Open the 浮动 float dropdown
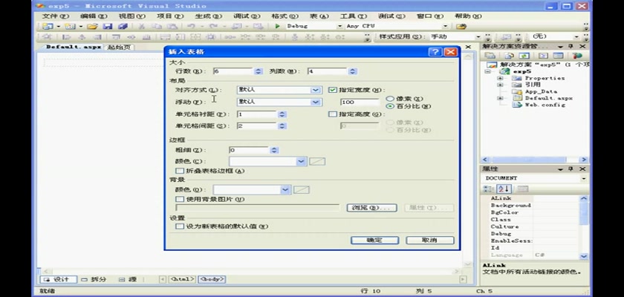This screenshot has height=297, width=624. (x=315, y=102)
